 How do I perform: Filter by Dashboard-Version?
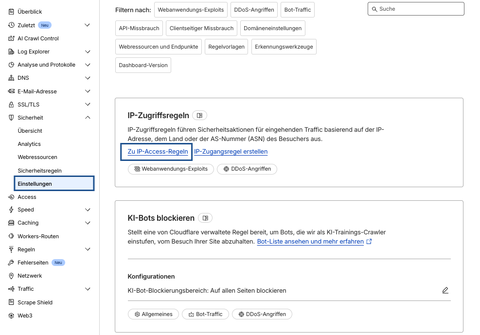(x=143, y=65)
